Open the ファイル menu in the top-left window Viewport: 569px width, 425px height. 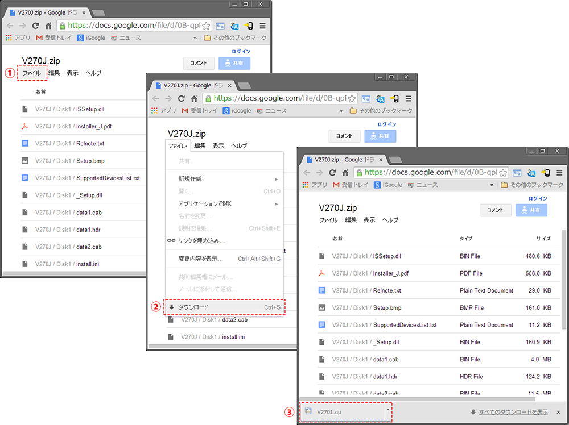click(x=31, y=73)
